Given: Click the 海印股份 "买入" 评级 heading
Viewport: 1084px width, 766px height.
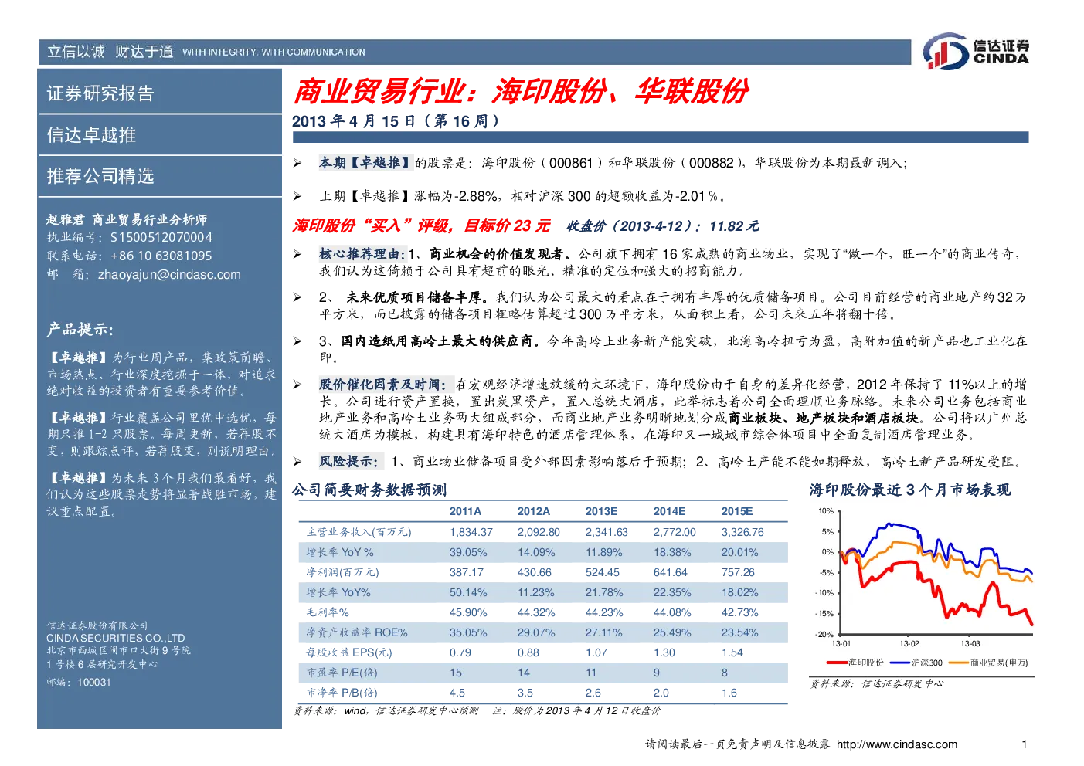Looking at the screenshot, I should point(421,225).
